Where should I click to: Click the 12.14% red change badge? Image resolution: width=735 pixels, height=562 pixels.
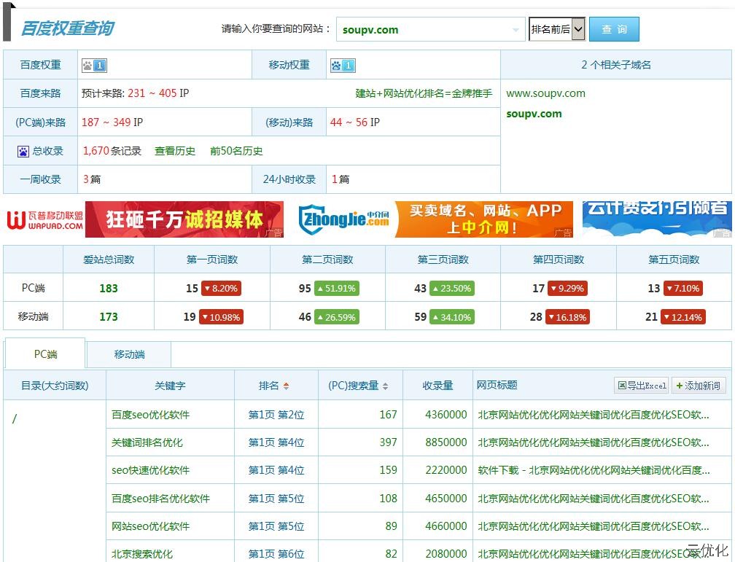[x=682, y=317]
